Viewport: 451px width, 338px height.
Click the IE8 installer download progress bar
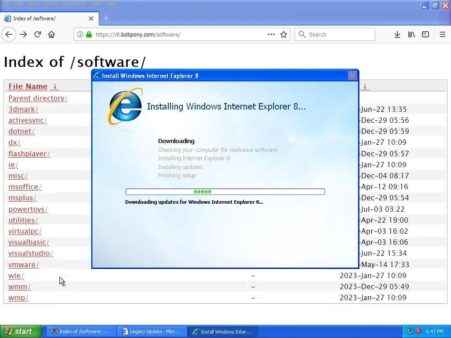[x=225, y=192]
